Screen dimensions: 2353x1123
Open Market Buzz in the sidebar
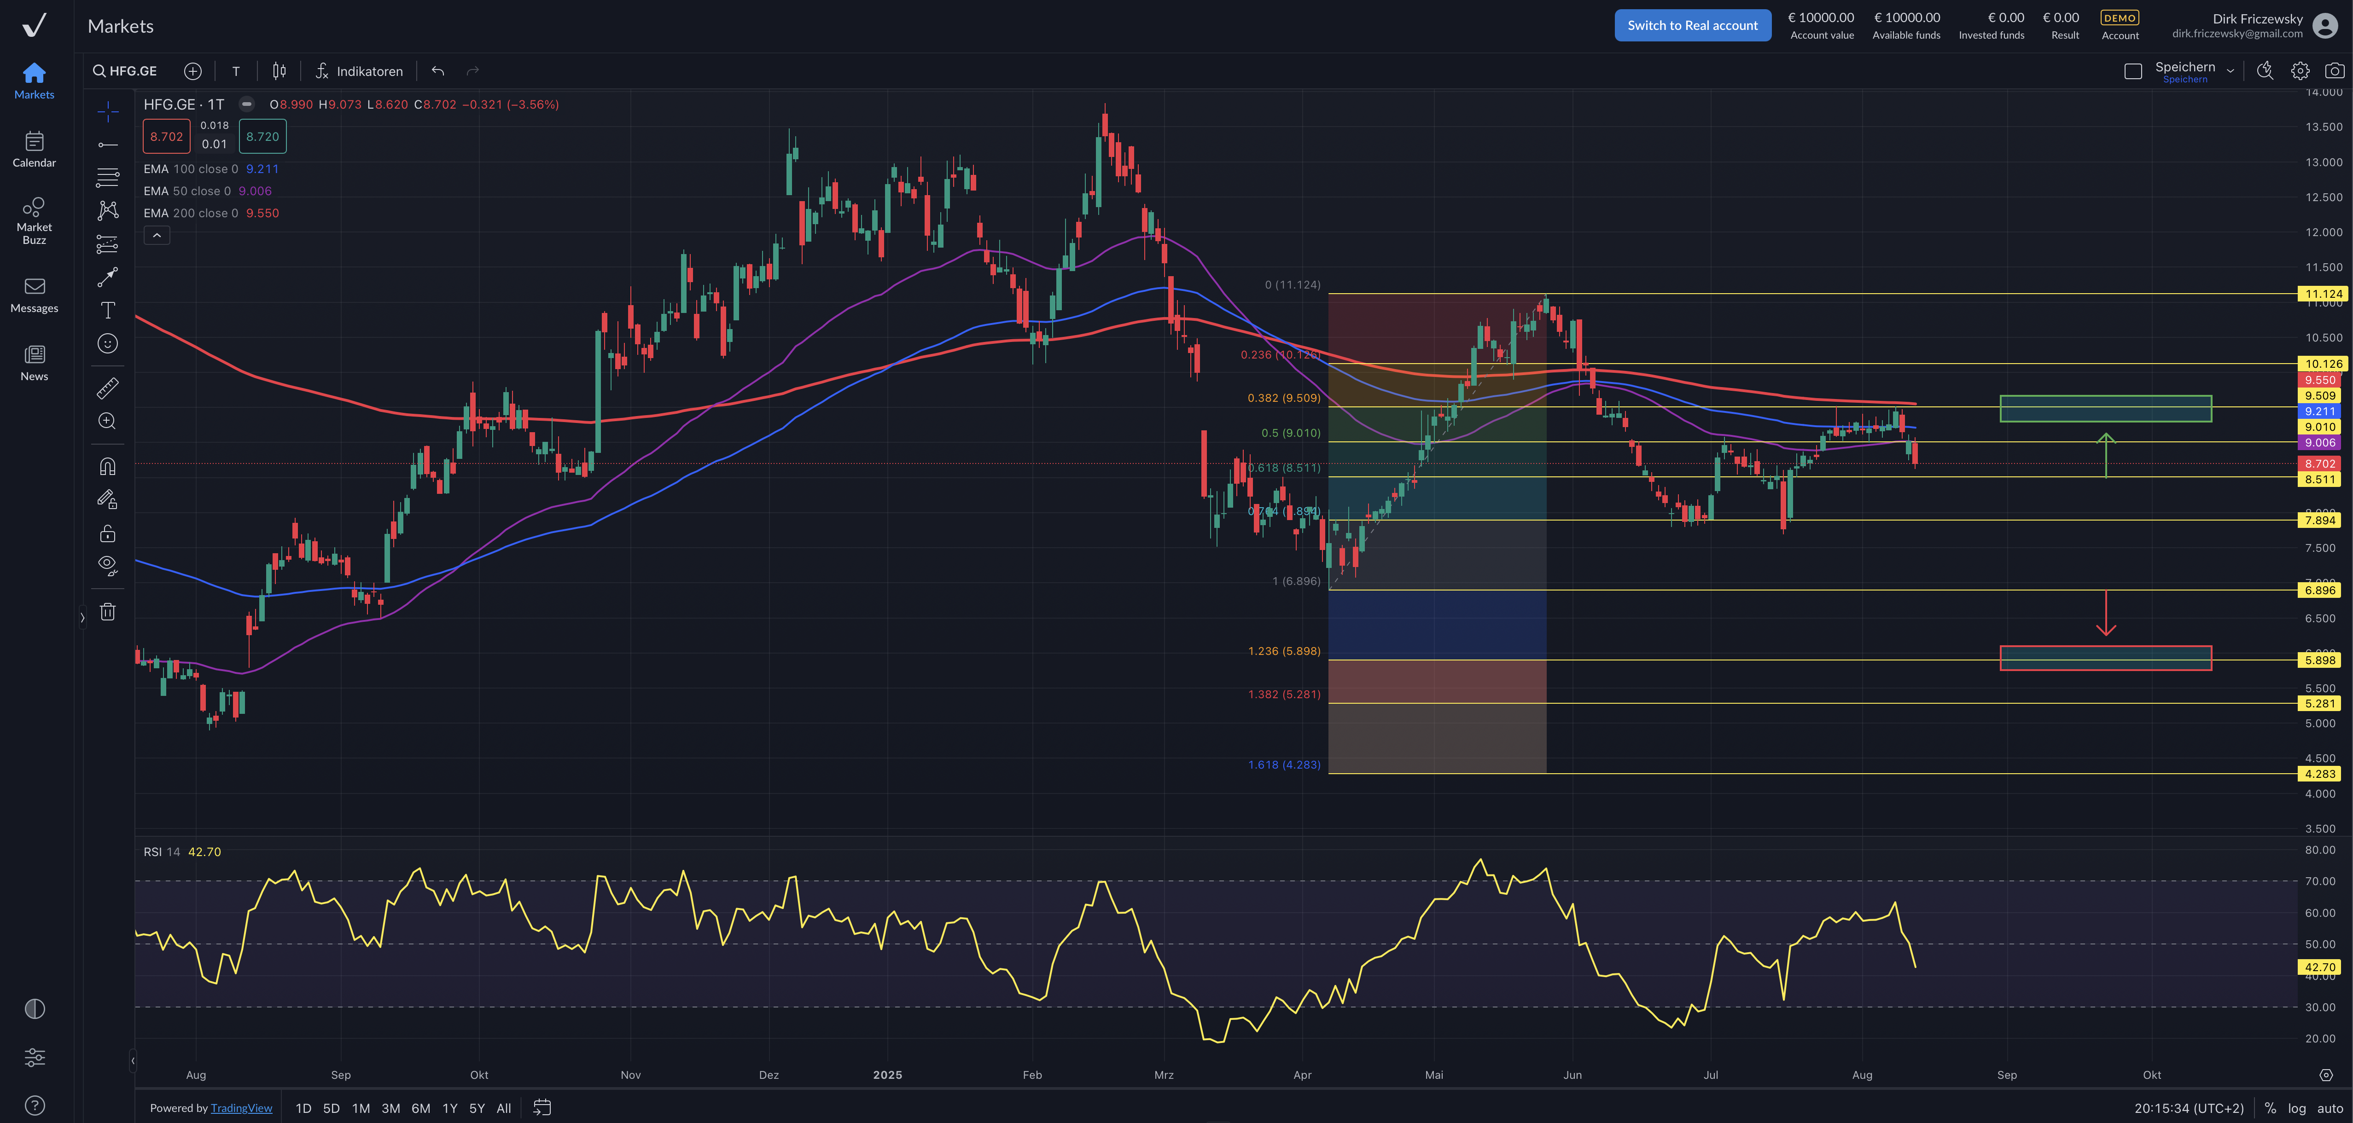point(34,220)
